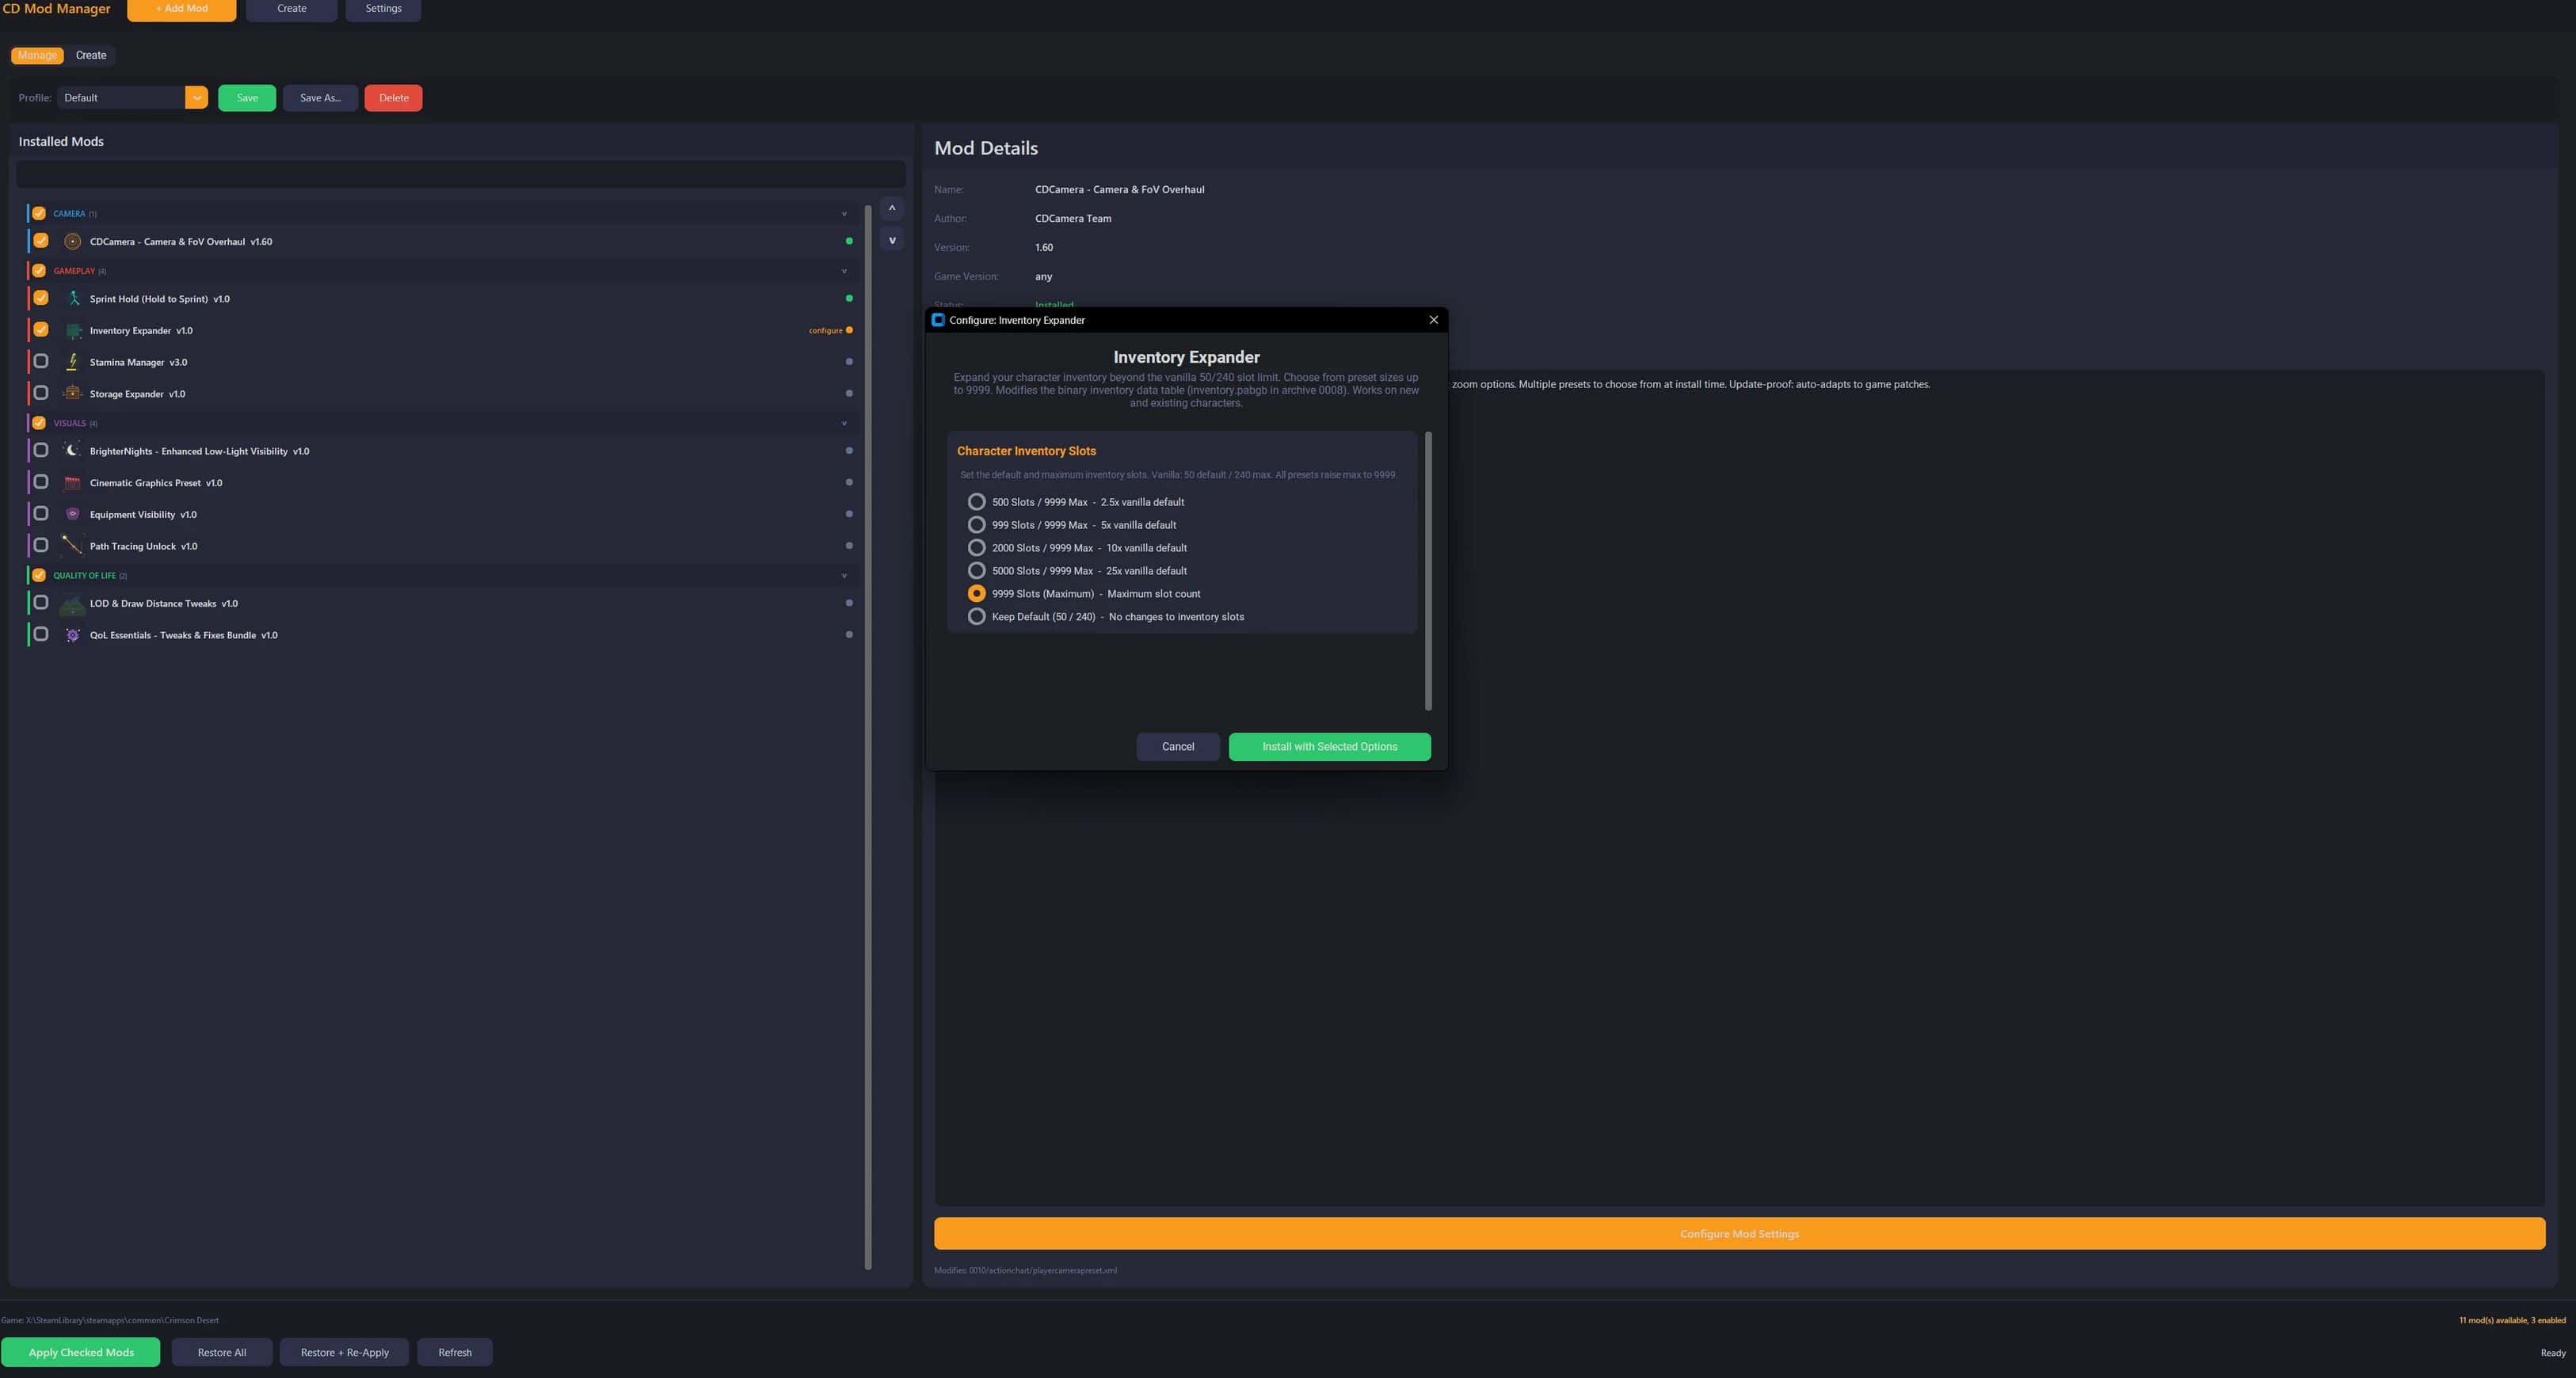
Task: Click the Storage Expander chest icon
Action: [x=72, y=394]
